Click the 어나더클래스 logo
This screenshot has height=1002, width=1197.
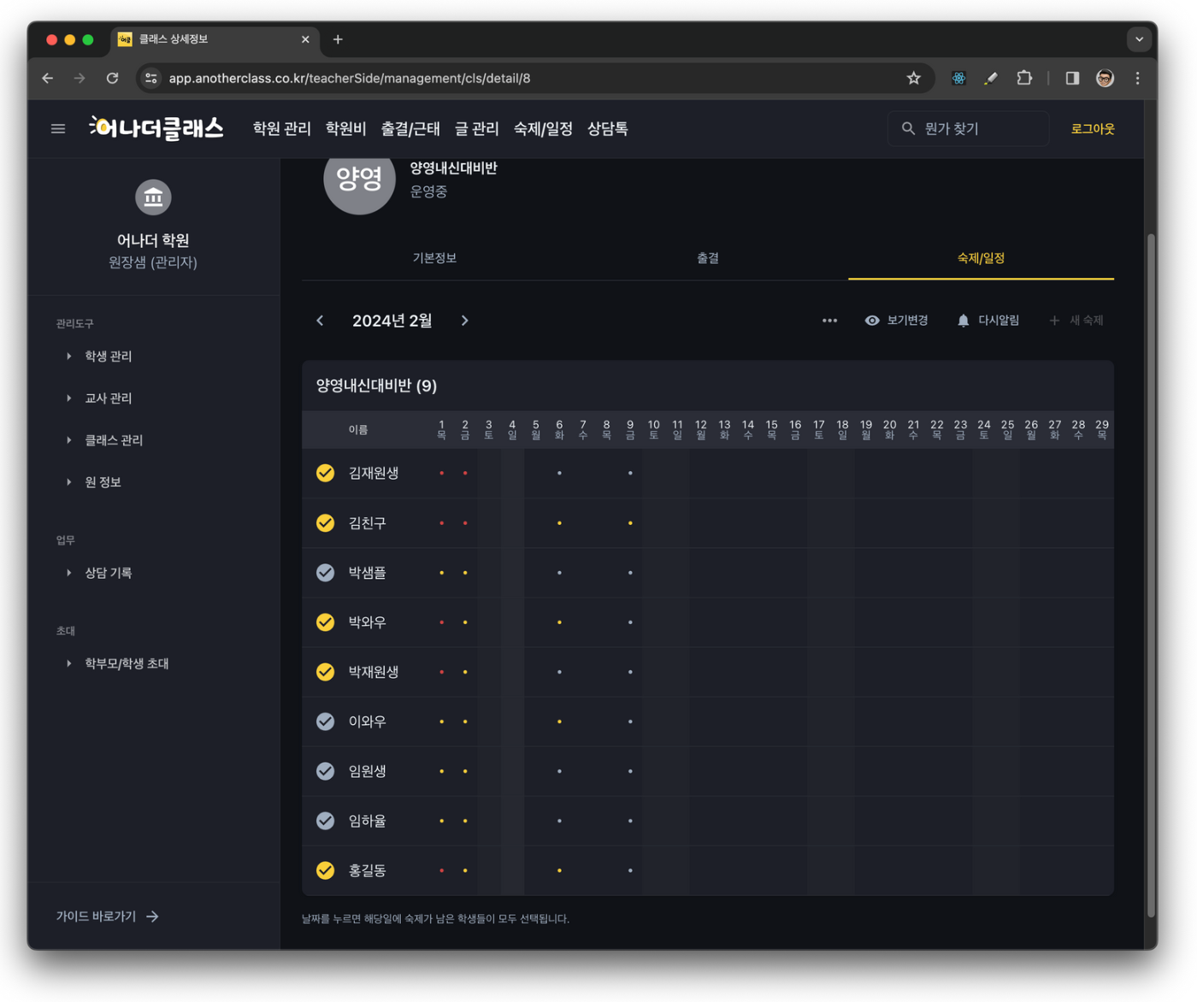tap(156, 127)
